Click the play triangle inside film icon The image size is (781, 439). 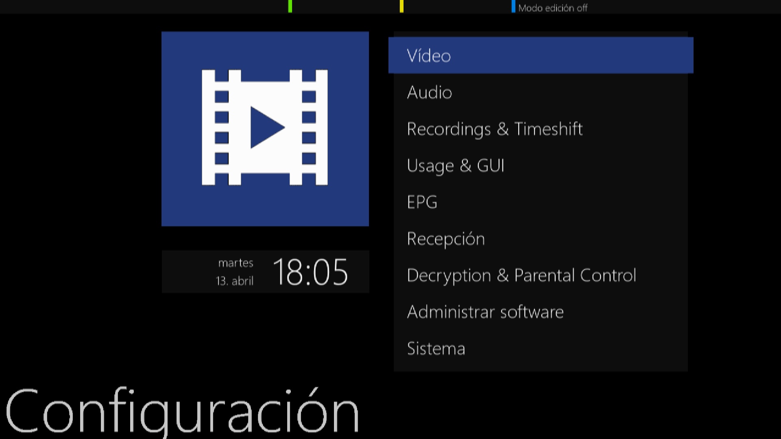[267, 127]
